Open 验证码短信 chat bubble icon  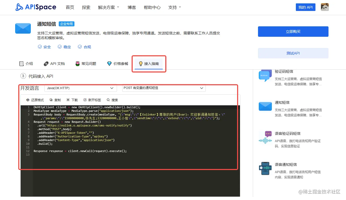[x=265, y=76]
